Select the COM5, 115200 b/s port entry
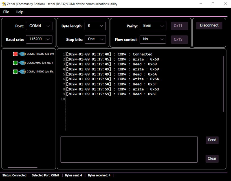Screen dimensions: 231x181 34,54
